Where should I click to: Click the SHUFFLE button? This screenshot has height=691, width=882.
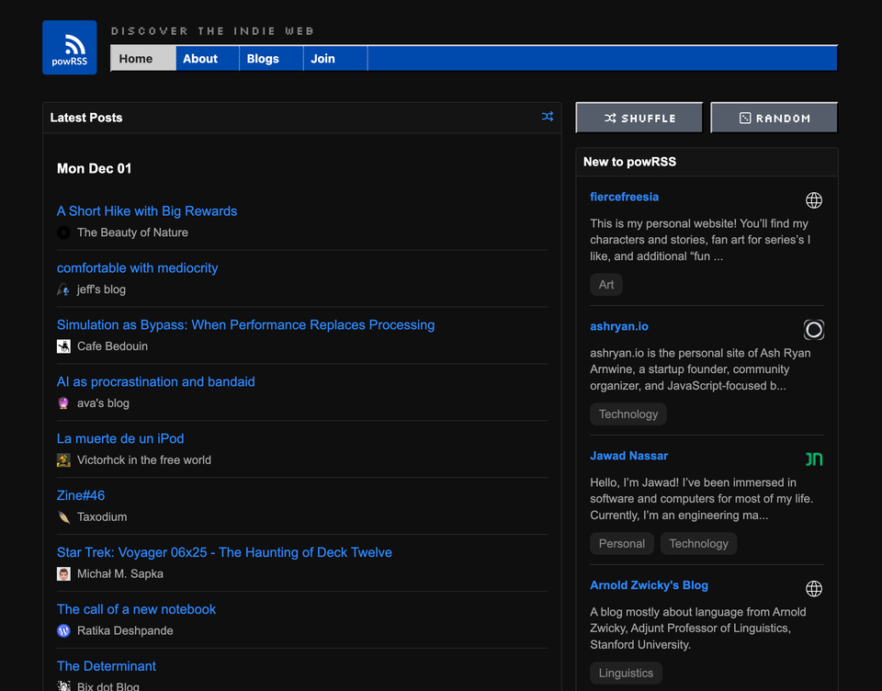click(x=639, y=117)
